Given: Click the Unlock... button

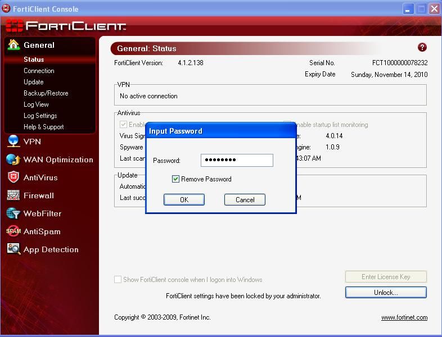Looking at the screenshot, I should click(x=386, y=292).
